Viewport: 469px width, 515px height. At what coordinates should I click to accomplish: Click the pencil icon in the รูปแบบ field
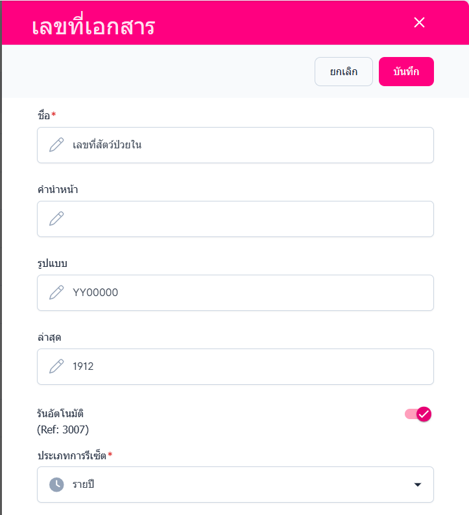[x=56, y=293]
